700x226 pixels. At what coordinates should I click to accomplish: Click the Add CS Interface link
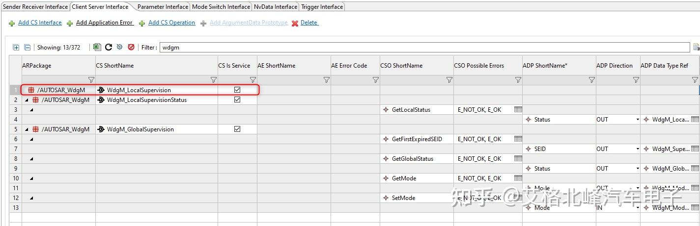[x=40, y=23]
